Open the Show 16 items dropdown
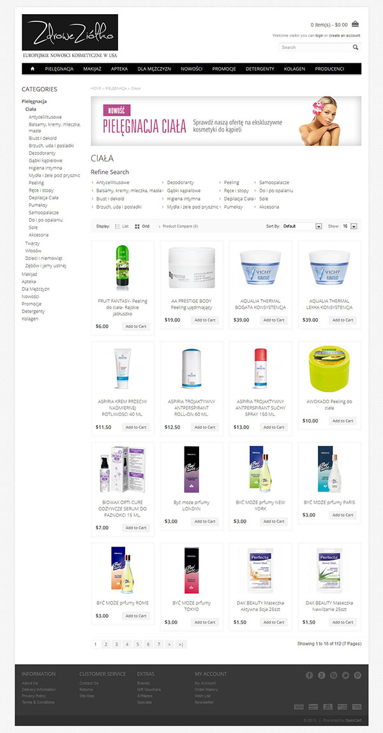 pos(349,226)
